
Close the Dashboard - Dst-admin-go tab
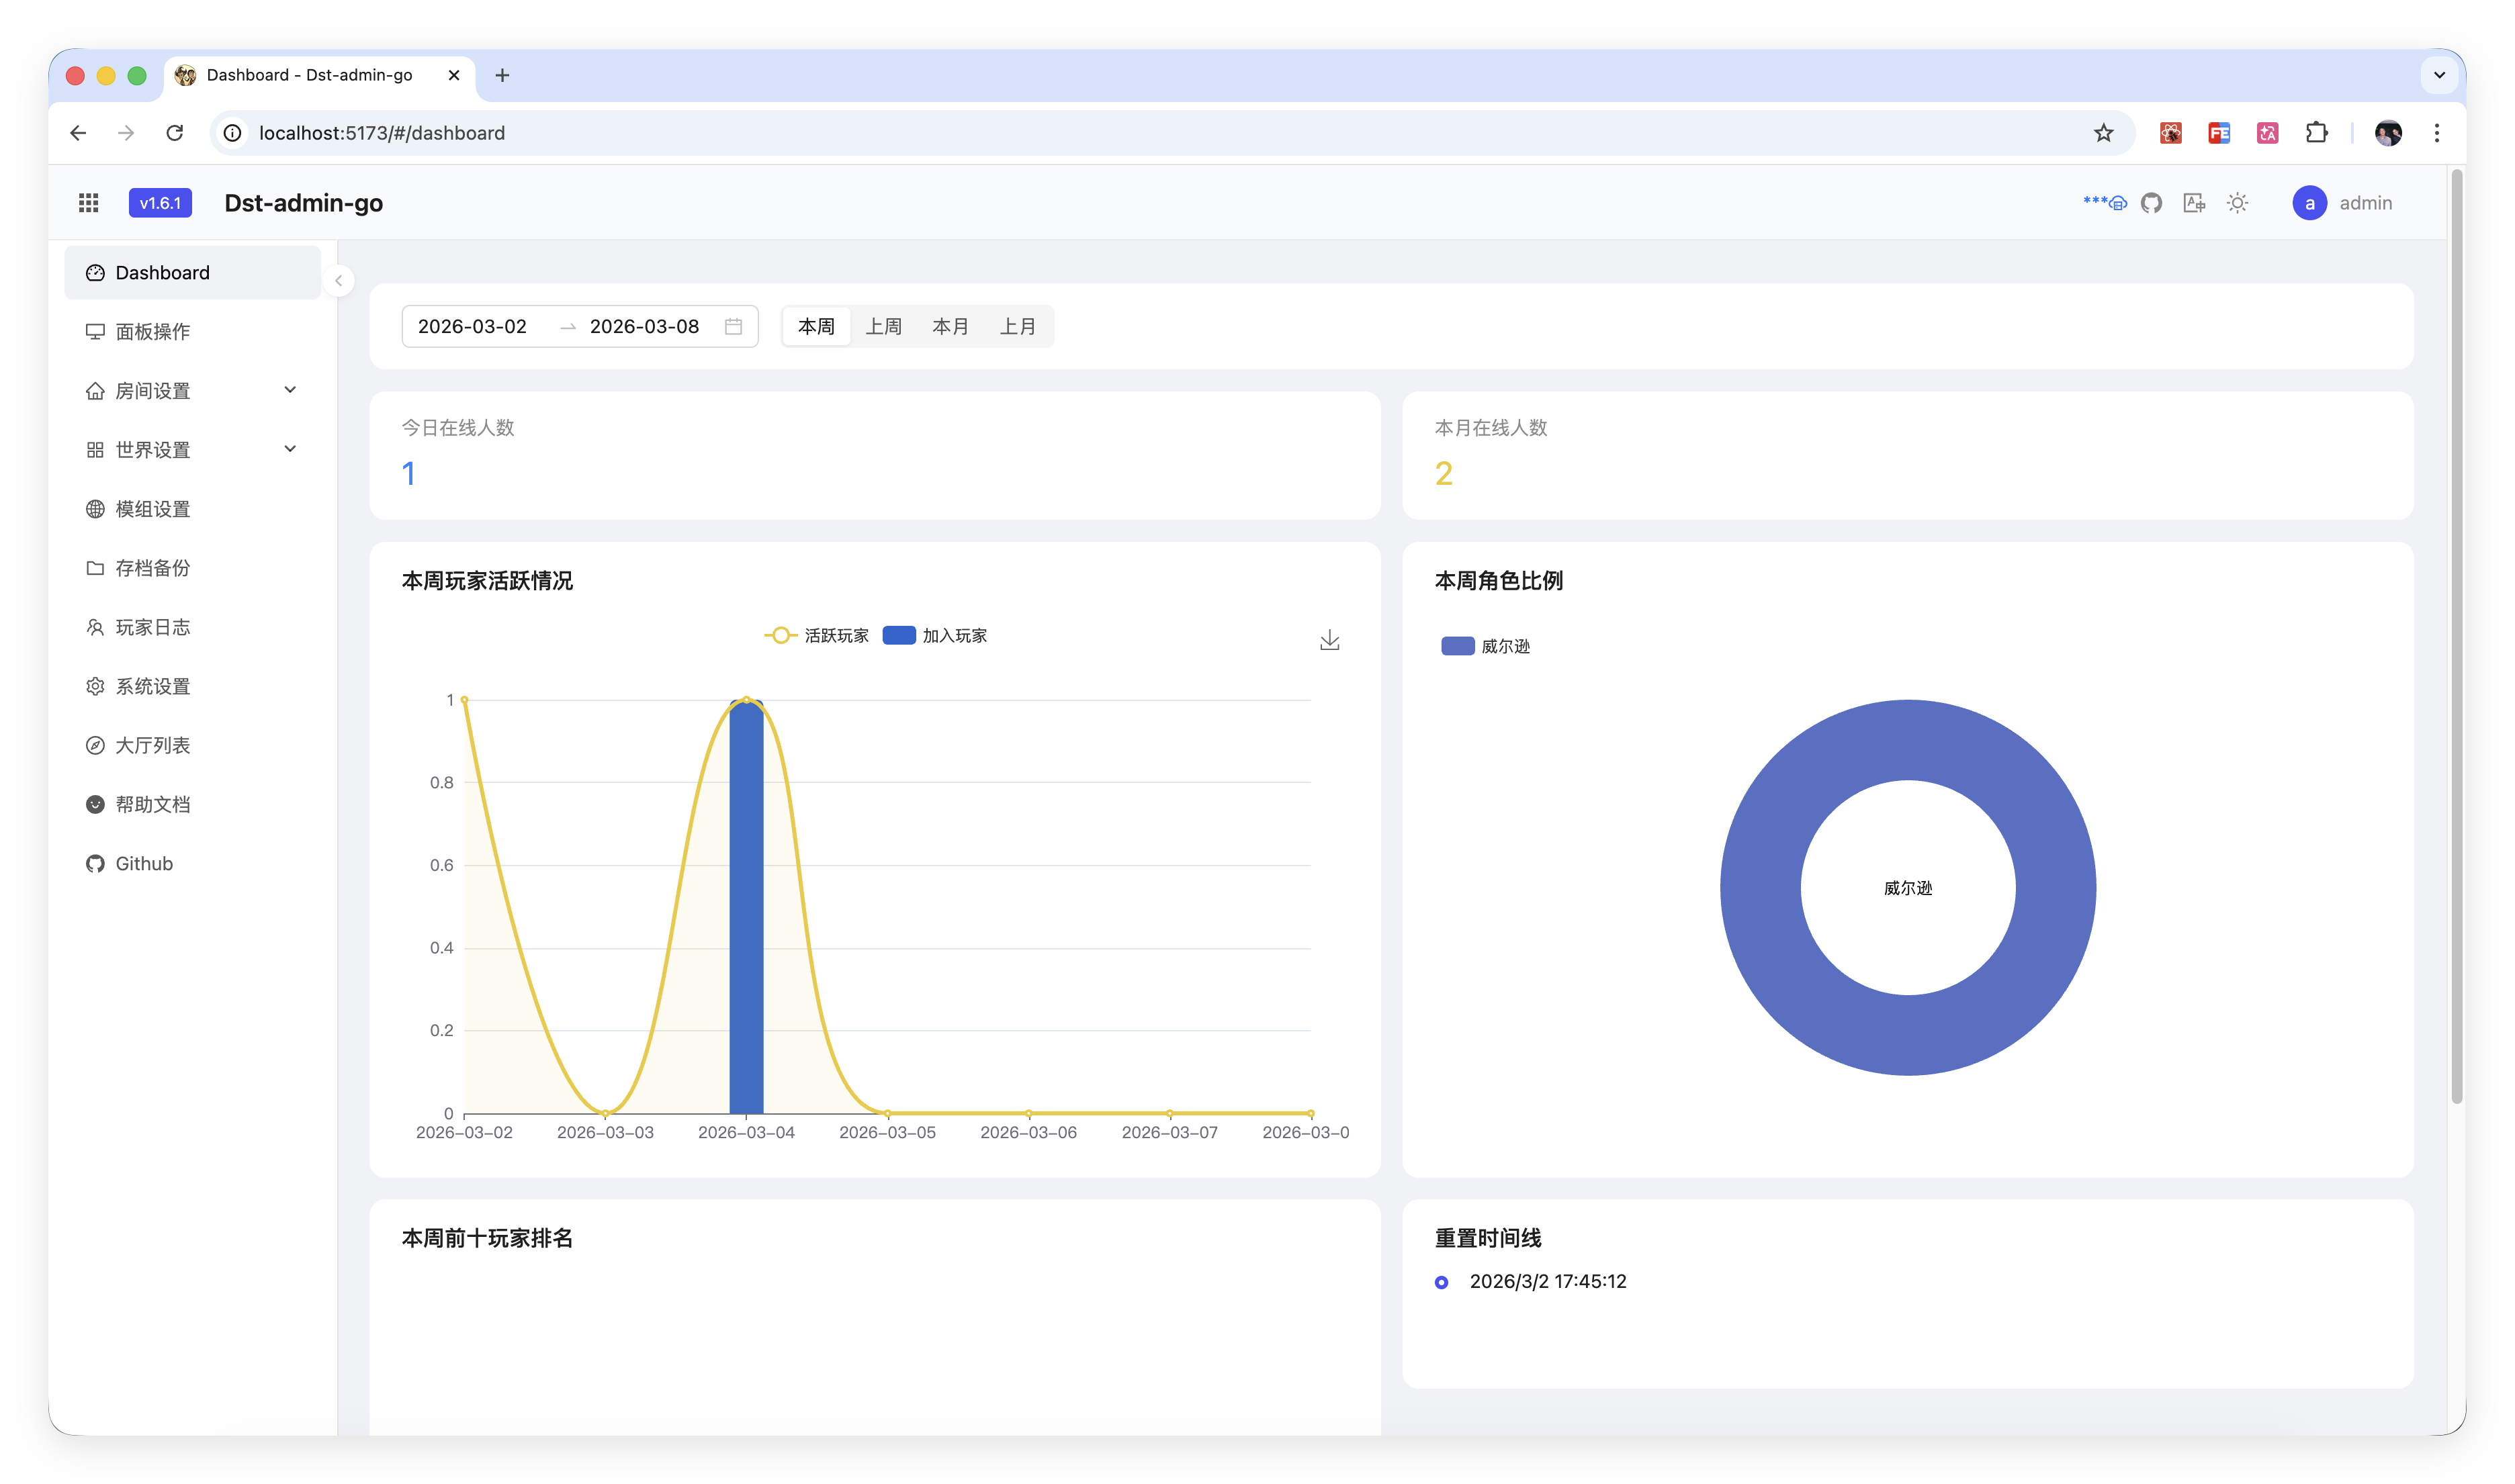coord(453,75)
